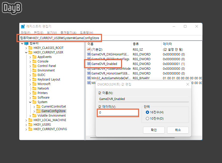Viewport: 222px width, 163px height.
Task: Click the DWORD icon beside GameDVR_HonorUserFSEB
Action: [x=89, y=73]
